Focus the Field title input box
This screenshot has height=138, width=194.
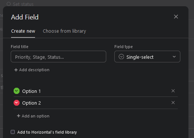pyautogui.click(x=58, y=57)
